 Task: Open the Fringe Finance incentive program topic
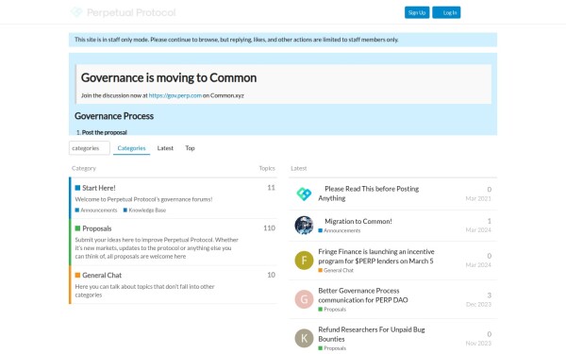[x=376, y=256]
